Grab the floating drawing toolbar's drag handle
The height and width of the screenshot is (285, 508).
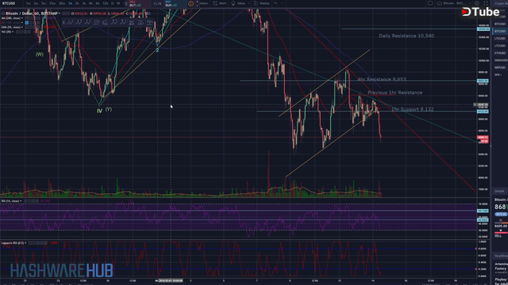pyautogui.click(x=63, y=22)
